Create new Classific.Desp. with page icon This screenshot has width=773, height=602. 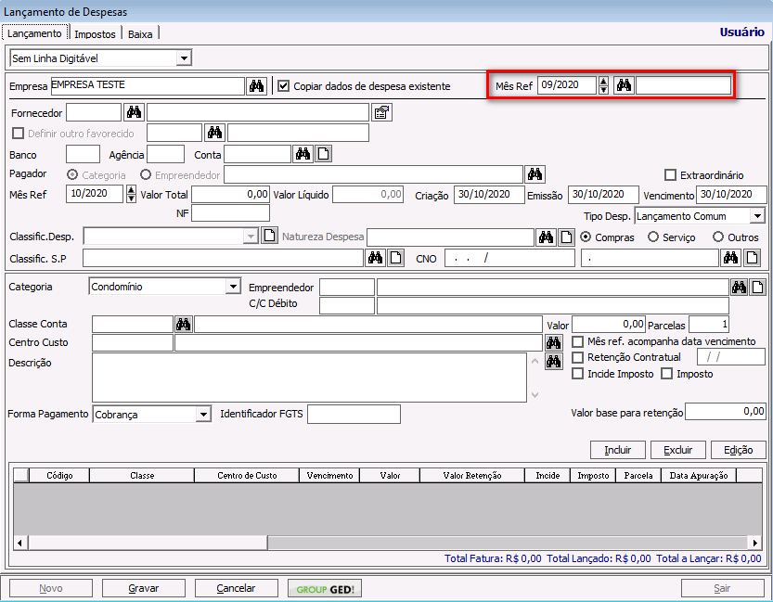[x=270, y=236]
